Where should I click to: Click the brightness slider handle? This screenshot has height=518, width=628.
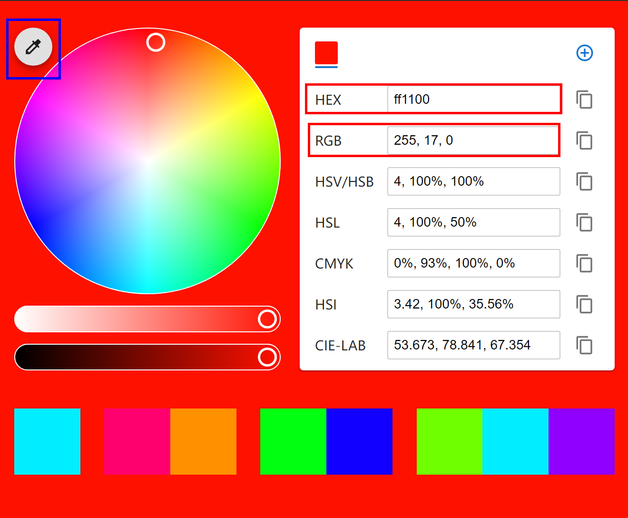(267, 357)
